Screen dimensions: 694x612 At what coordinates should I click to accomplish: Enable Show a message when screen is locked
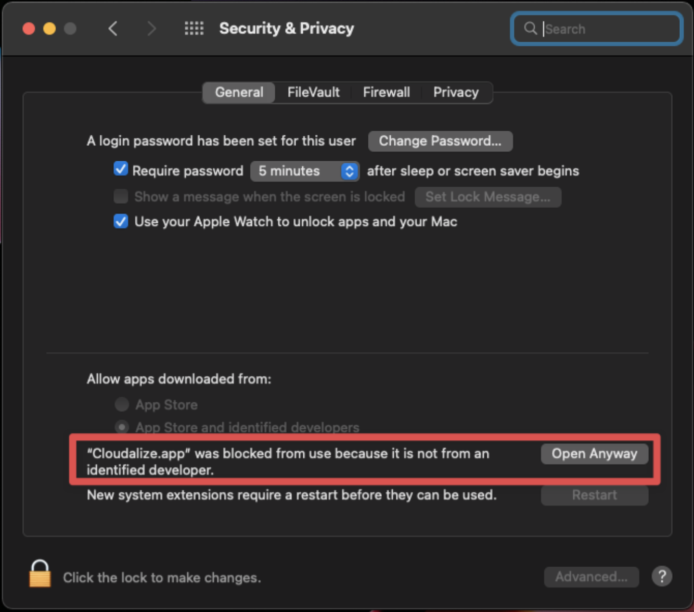[x=121, y=196]
